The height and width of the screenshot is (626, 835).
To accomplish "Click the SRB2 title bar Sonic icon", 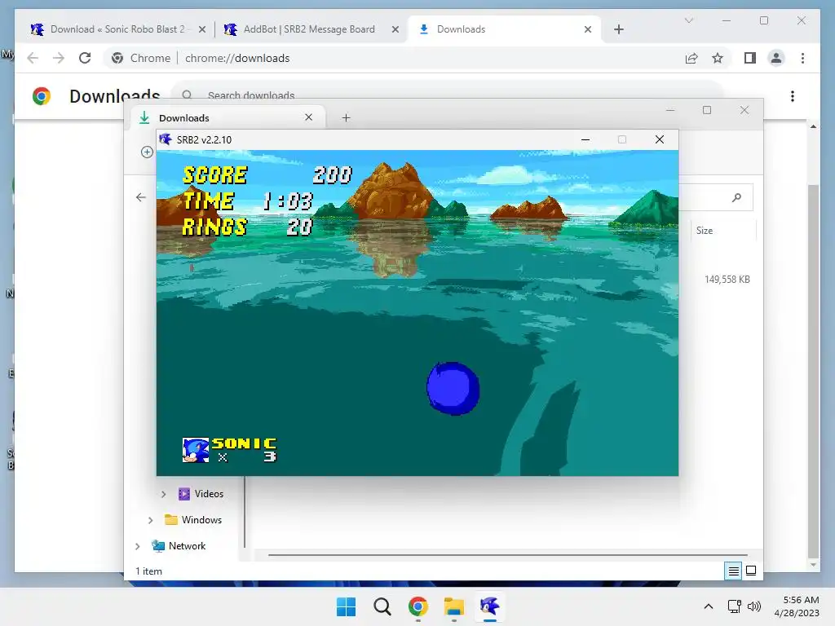I will pyautogui.click(x=166, y=139).
